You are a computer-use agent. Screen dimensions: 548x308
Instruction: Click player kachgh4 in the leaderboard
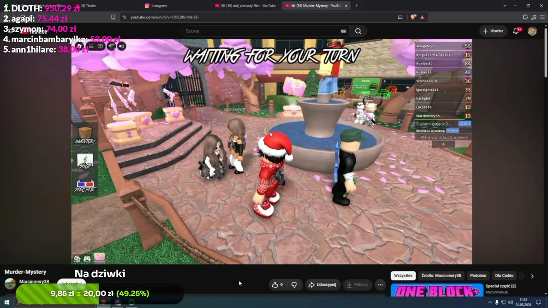[x=443, y=98]
